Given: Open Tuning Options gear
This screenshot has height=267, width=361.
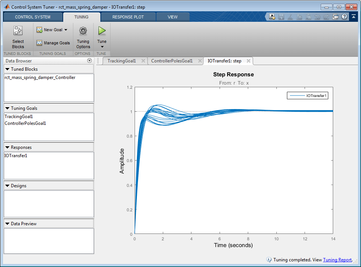Looking at the screenshot, I should click(x=83, y=30).
